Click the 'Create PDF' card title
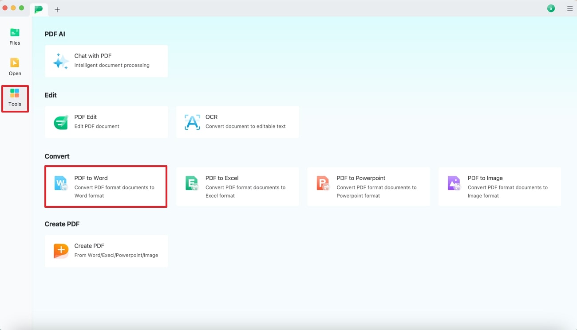This screenshot has height=330, width=577. pyautogui.click(x=89, y=246)
